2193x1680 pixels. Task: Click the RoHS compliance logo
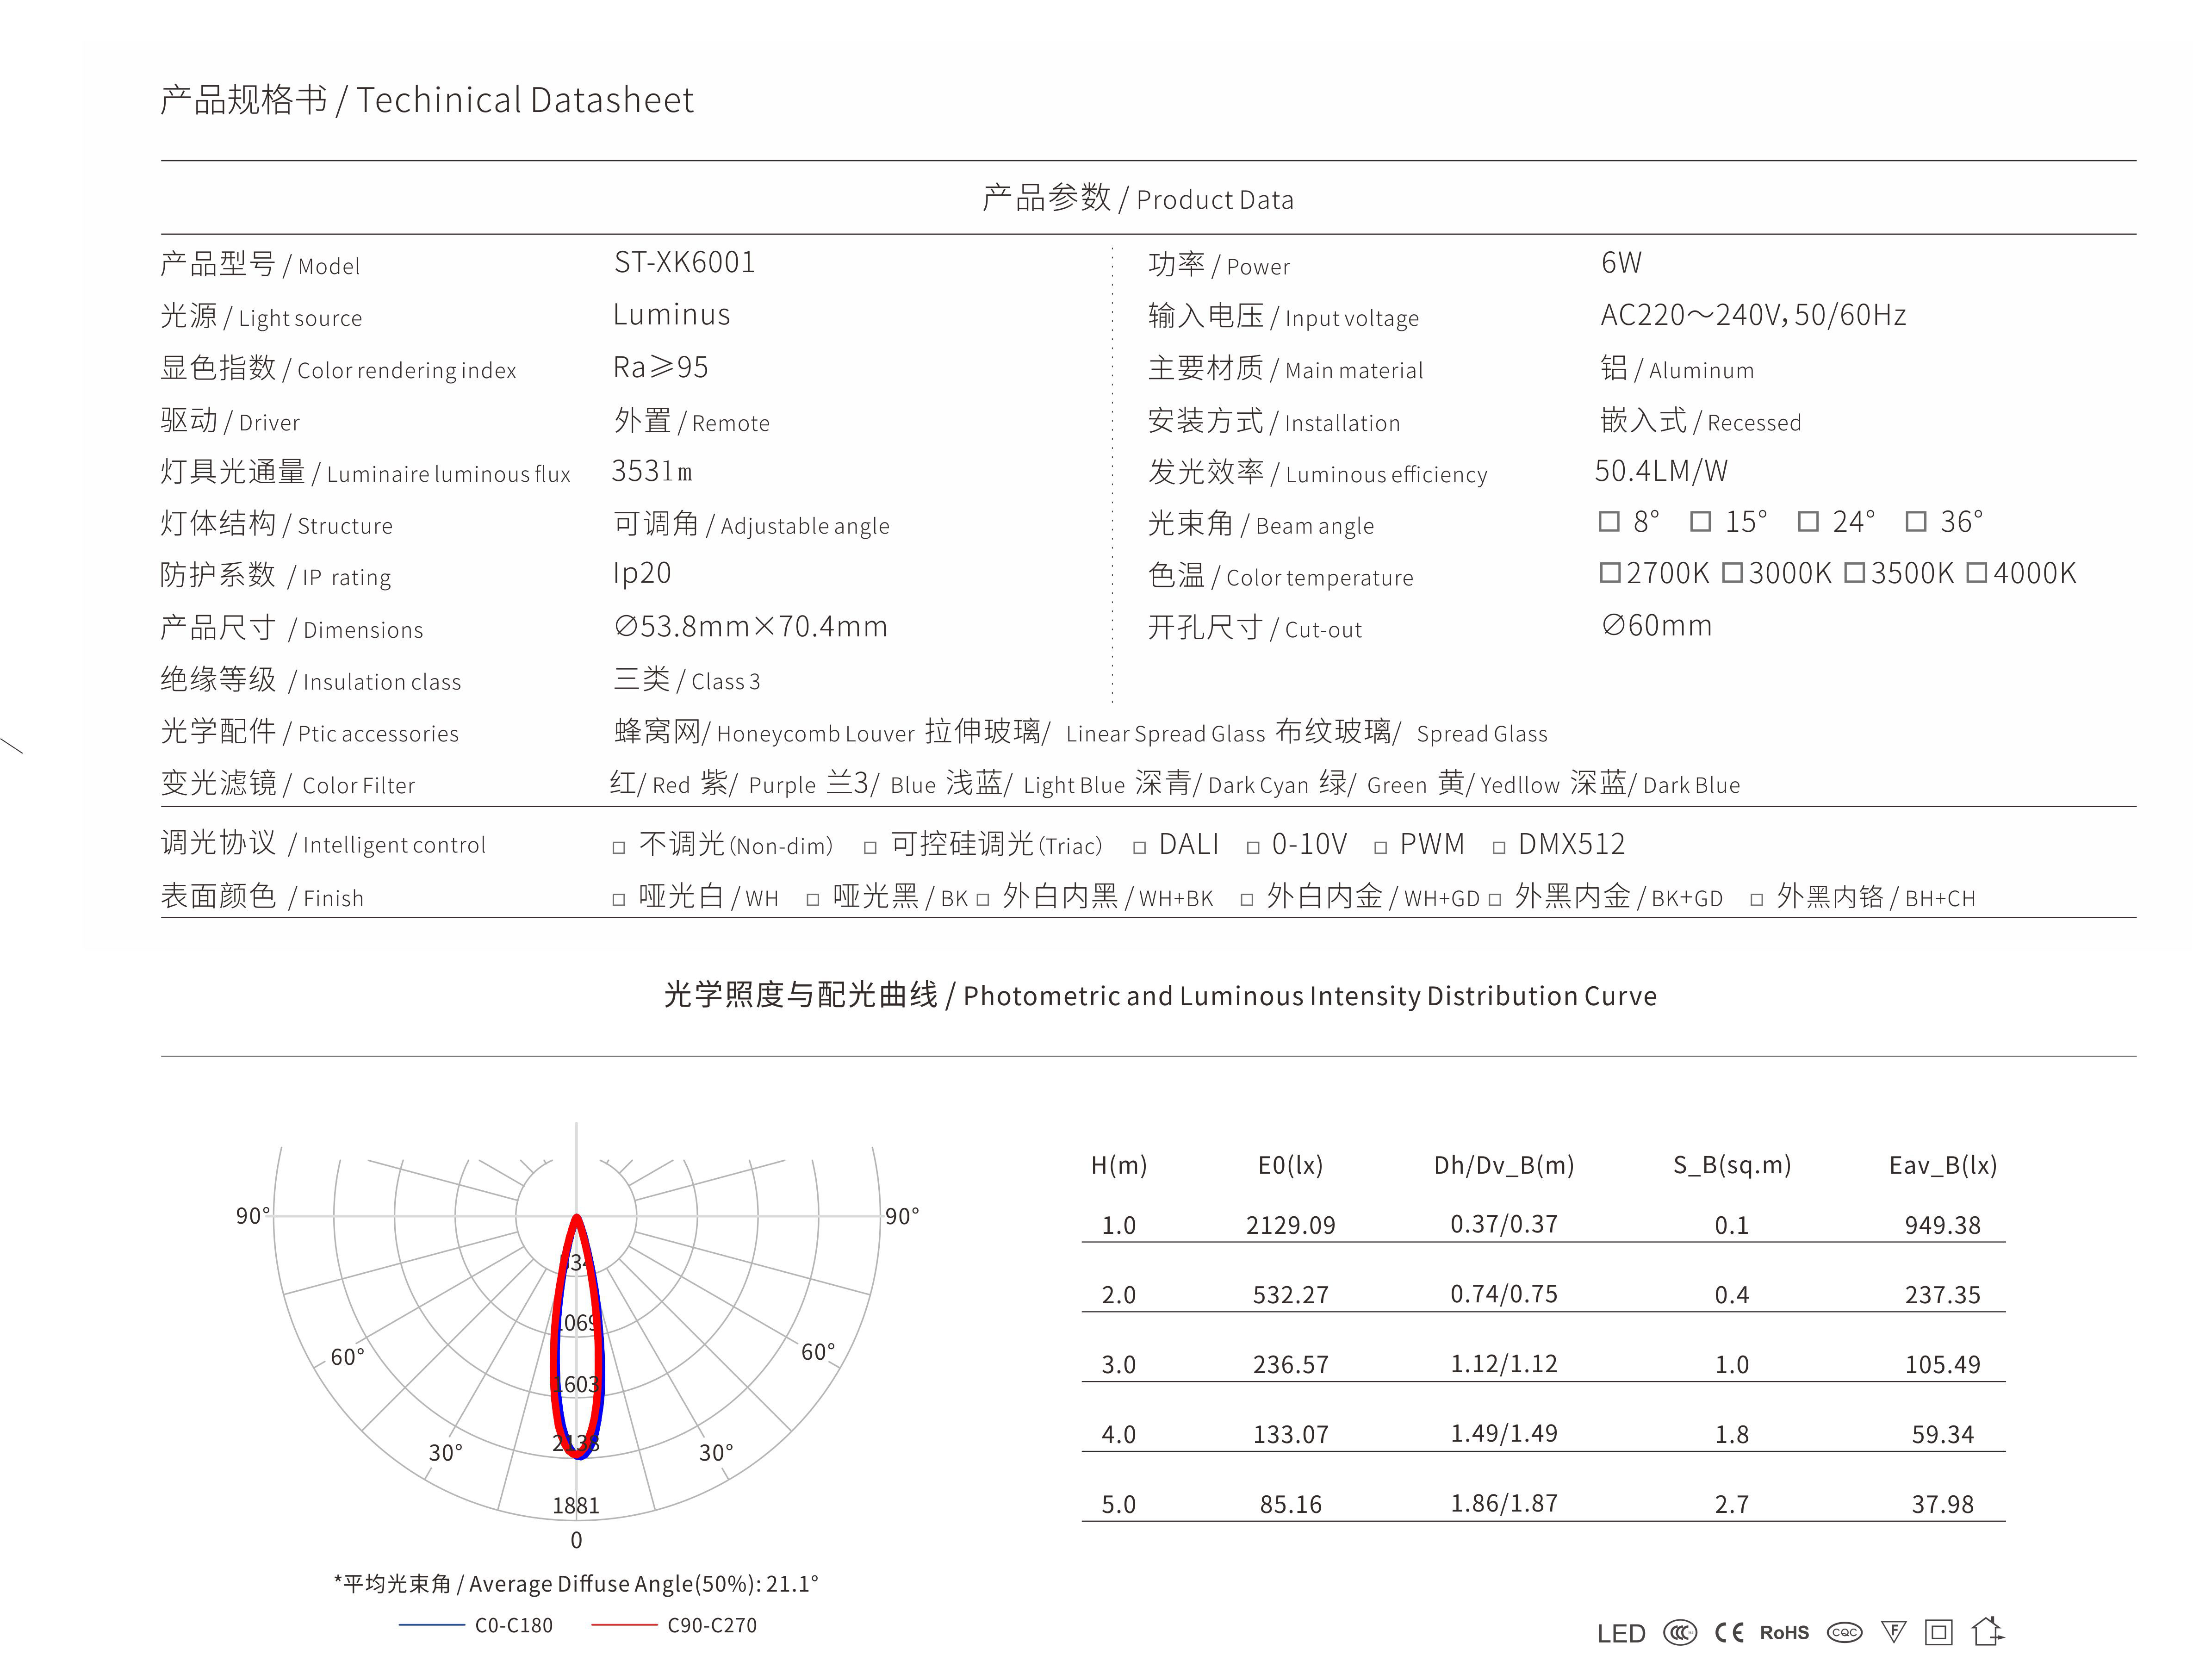1784,1633
